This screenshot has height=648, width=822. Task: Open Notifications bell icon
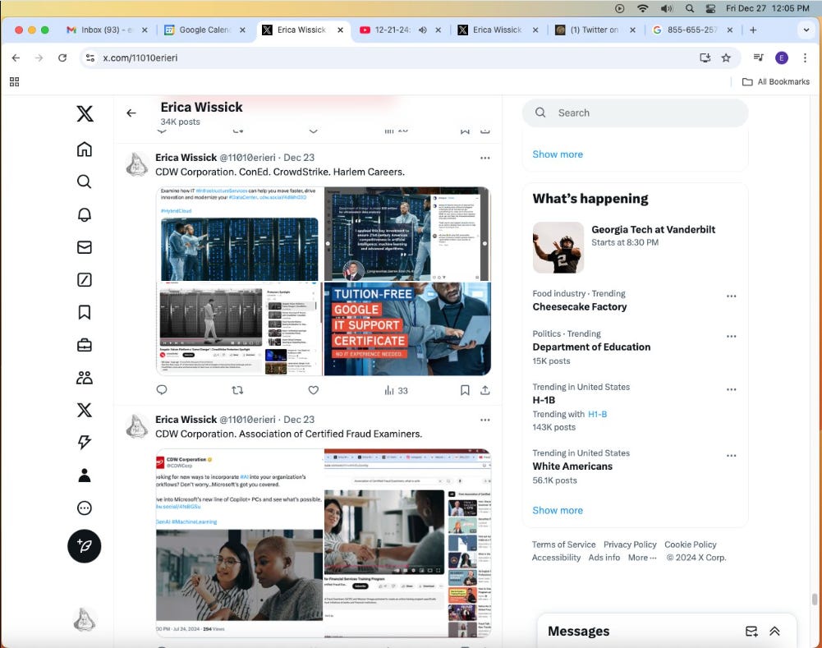coord(85,214)
